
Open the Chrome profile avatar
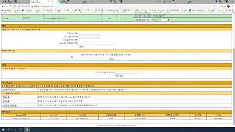coord(228,6)
